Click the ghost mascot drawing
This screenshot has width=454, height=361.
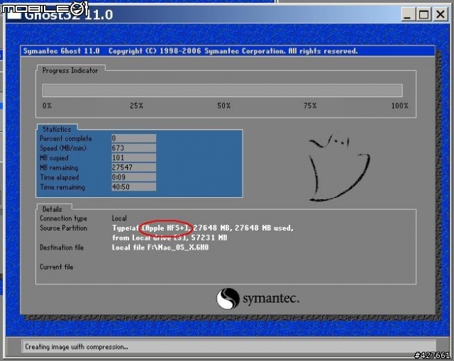[339, 167]
